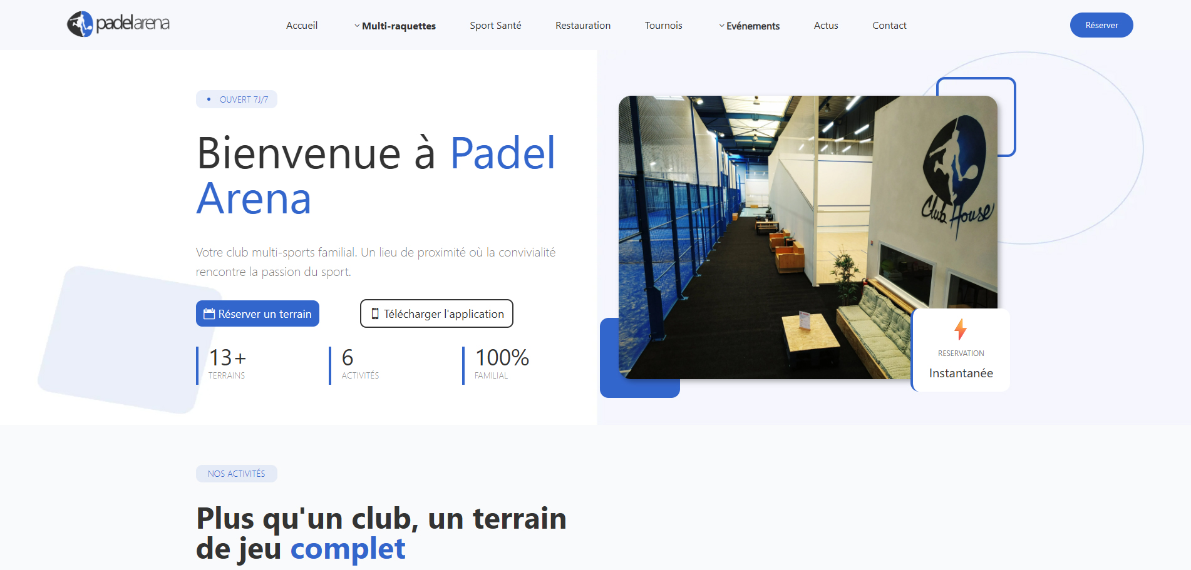The width and height of the screenshot is (1191, 570).
Task: Click Réserver un terrain button
Action: click(x=257, y=313)
